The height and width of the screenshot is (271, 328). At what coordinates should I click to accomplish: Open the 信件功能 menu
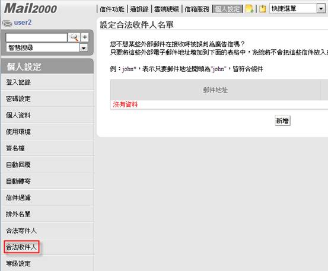[x=112, y=9]
